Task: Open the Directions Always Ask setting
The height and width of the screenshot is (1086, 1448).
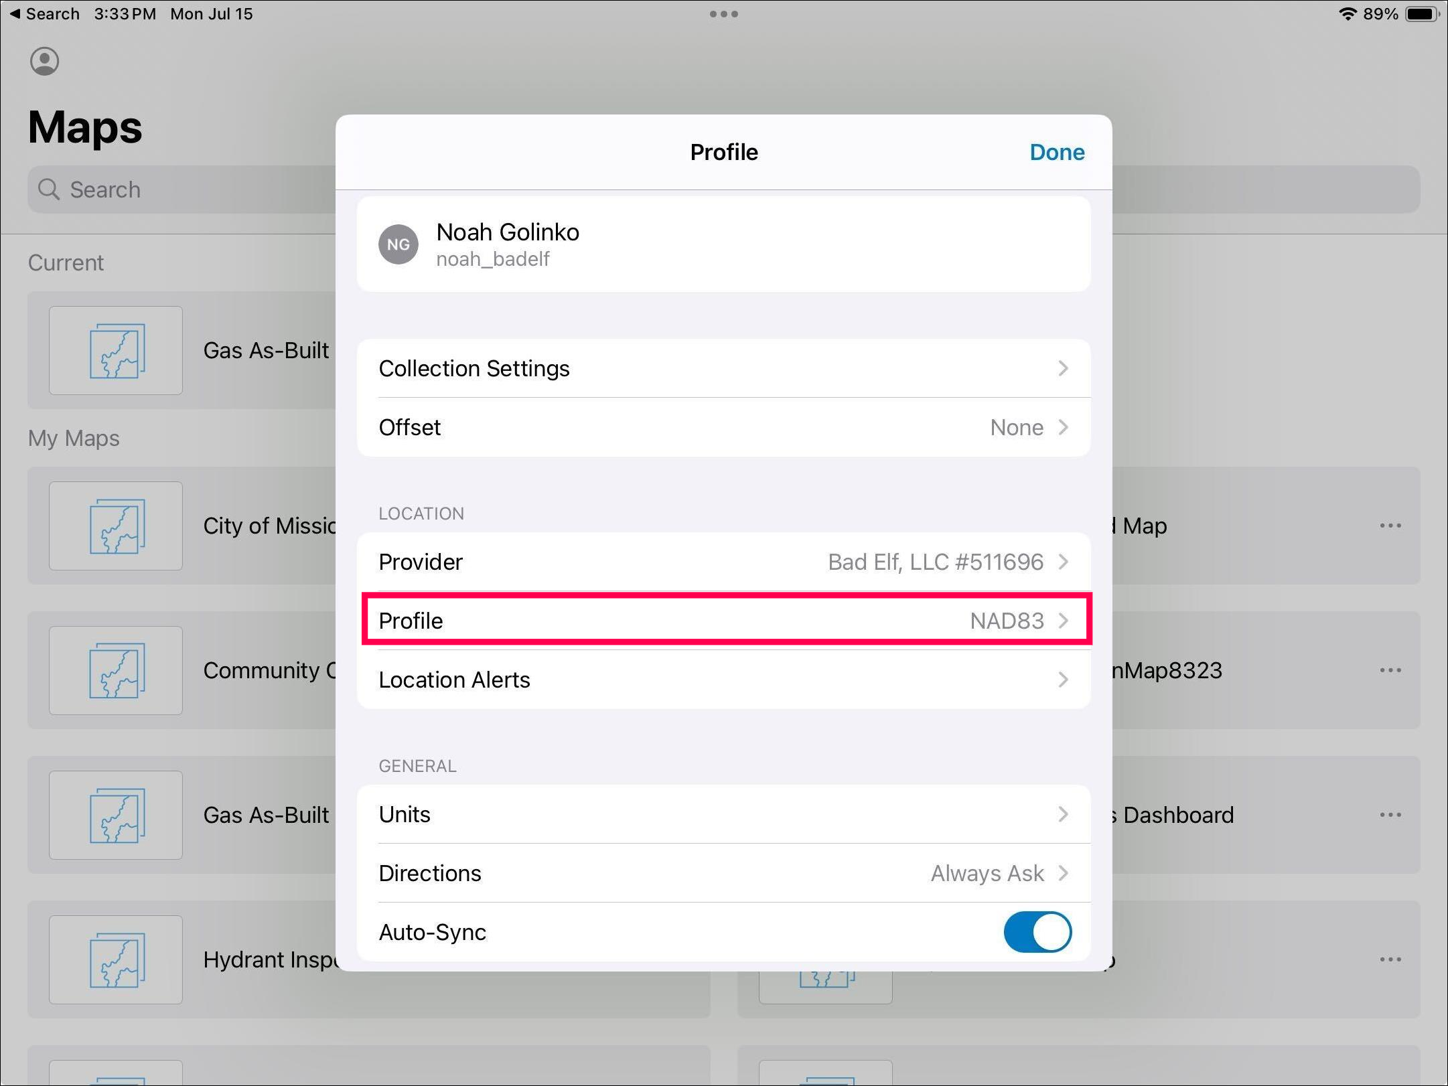Action: click(723, 873)
